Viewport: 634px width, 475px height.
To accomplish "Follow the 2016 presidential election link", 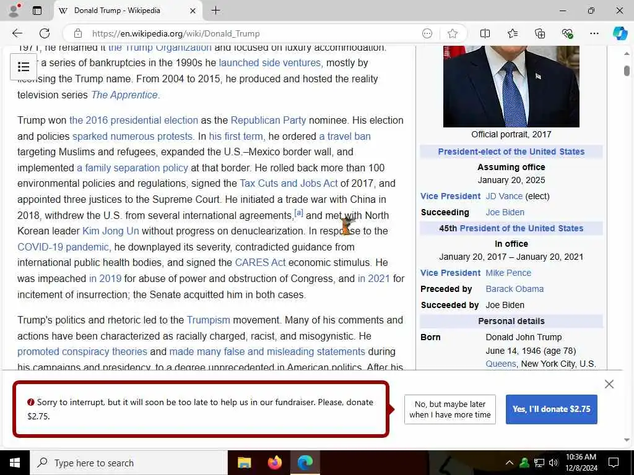I will pos(134,121).
